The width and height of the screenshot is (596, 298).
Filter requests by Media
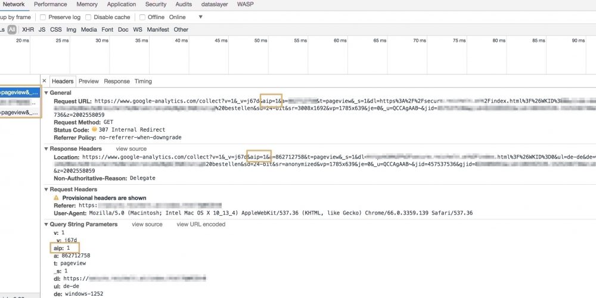[89, 30]
